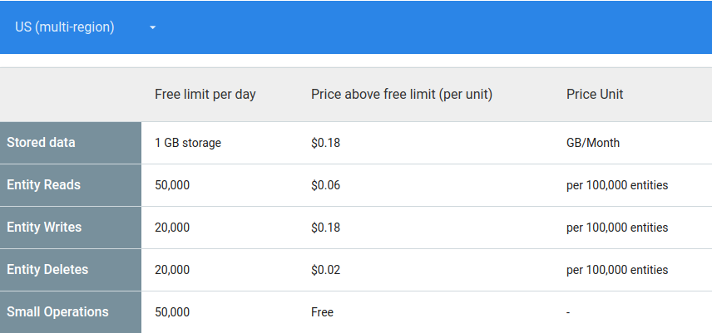Click the Price Unit column header
Image resolution: width=712 pixels, height=333 pixels.
(595, 95)
